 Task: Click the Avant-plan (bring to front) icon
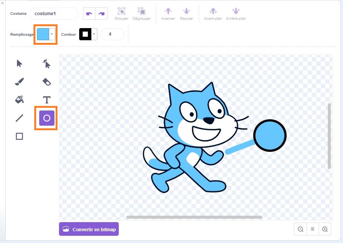coord(213,11)
